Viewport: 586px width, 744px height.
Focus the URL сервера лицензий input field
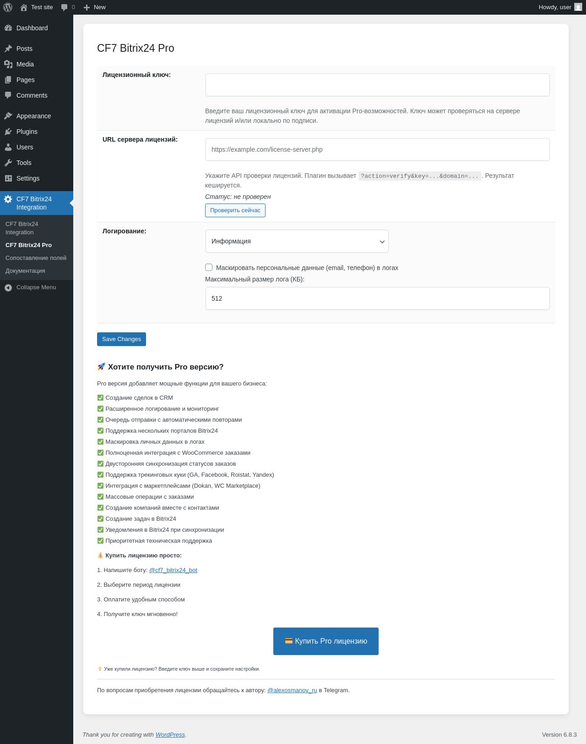(x=378, y=149)
